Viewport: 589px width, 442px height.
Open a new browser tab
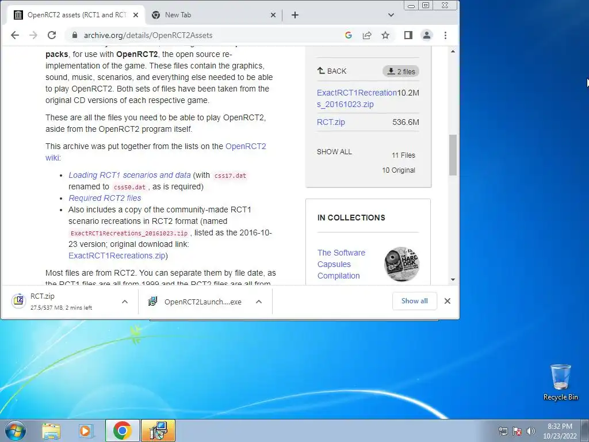pos(295,15)
